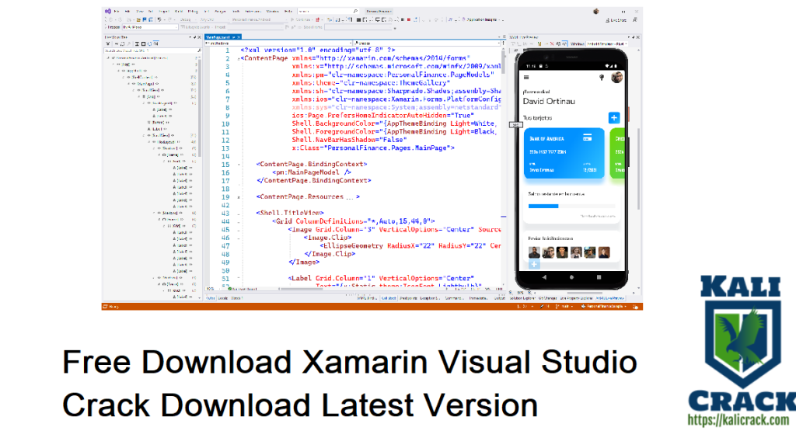Click the red Stop debugging icon
Image resolution: width=796 pixels, height=438 pixels.
409,19
